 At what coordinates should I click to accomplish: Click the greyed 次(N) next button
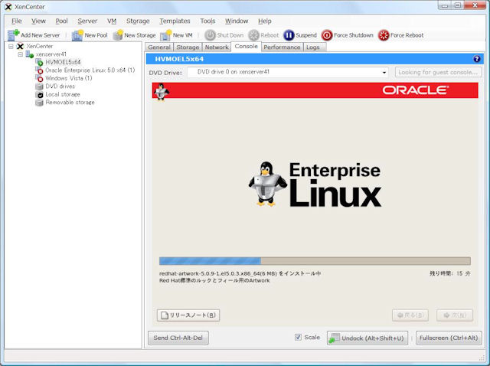pyautogui.click(x=455, y=315)
